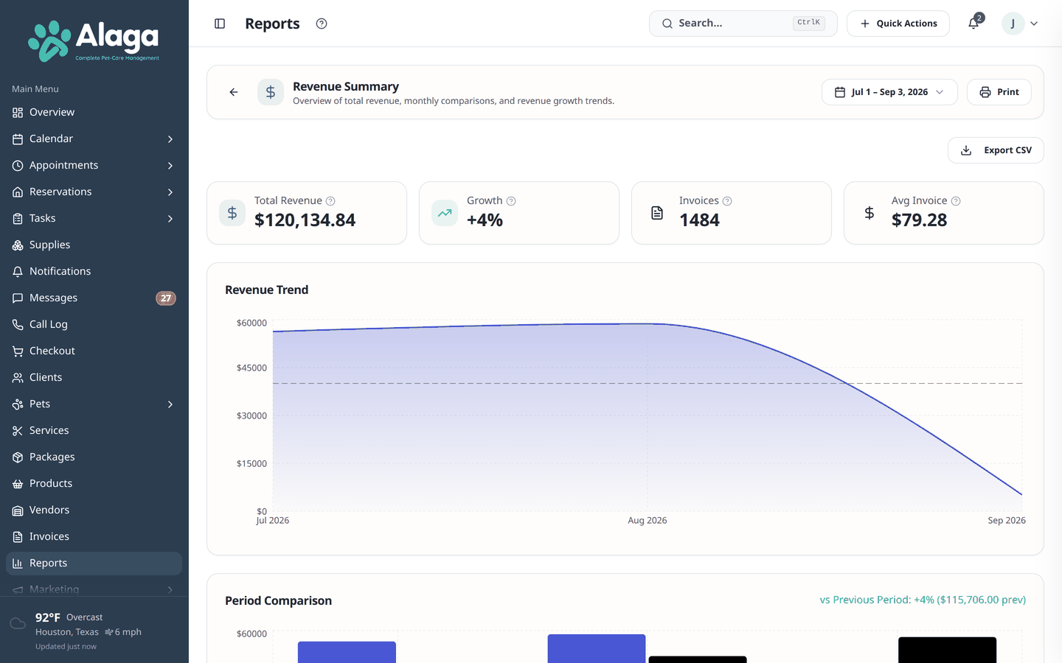The width and height of the screenshot is (1062, 663).
Task: Open Supplies in the sidebar
Action: pyautogui.click(x=94, y=245)
